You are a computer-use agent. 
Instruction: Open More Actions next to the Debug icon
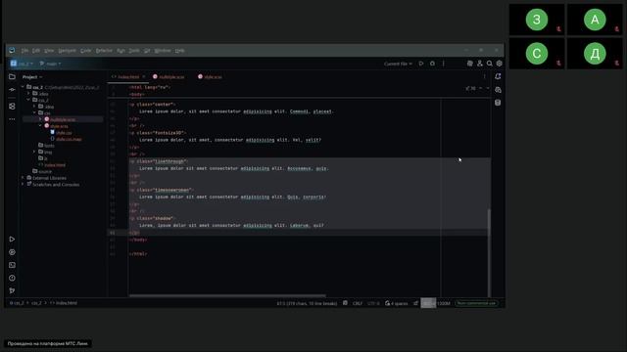coord(444,64)
